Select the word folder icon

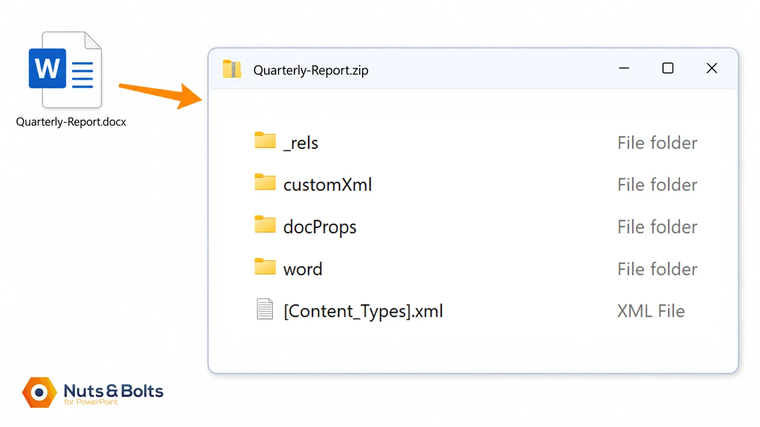click(265, 267)
